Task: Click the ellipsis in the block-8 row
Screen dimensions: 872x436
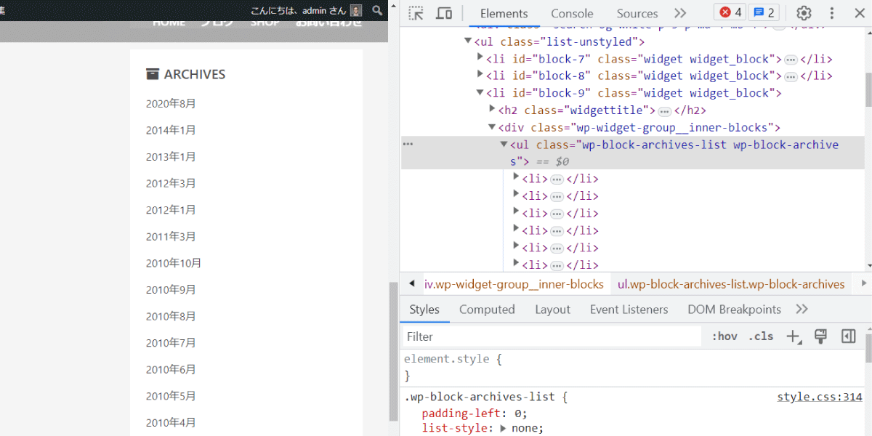Action: pyautogui.click(x=791, y=76)
